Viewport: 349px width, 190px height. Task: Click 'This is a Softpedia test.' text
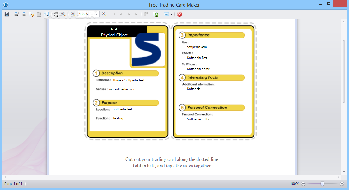(129, 80)
